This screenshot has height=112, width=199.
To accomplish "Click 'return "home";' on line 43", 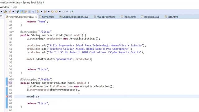I will pos(37,21).
